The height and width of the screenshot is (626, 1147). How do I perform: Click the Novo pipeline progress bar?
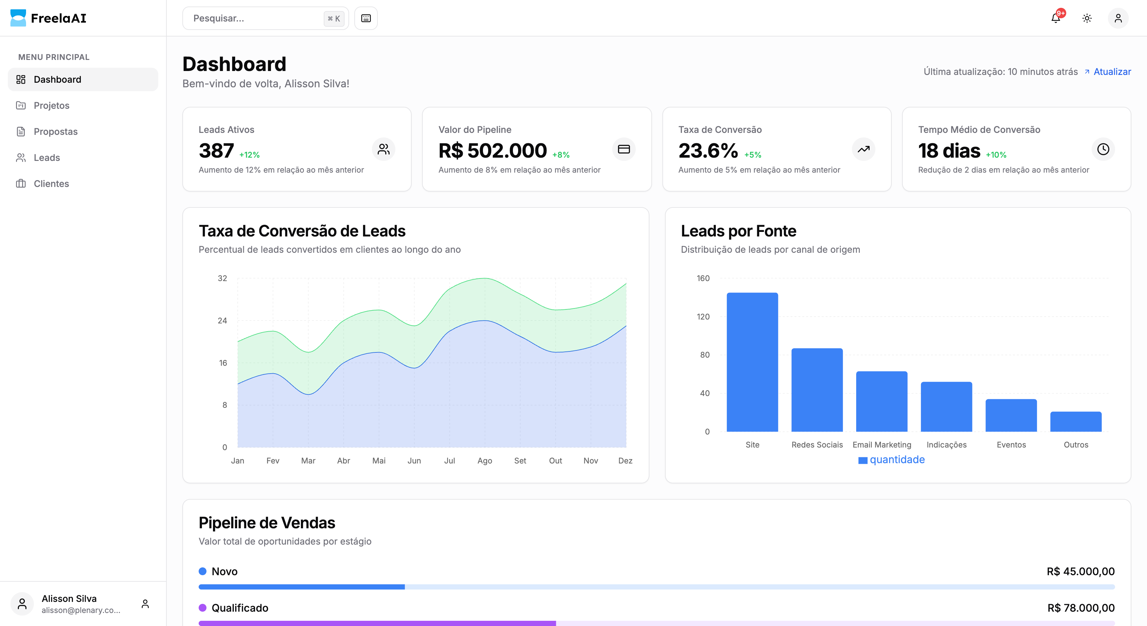pyautogui.click(x=656, y=587)
